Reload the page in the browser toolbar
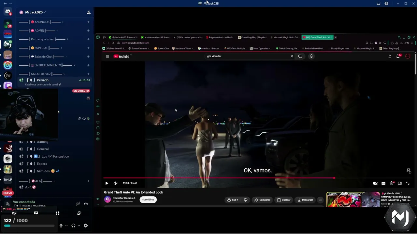Image resolution: width=417 pixels, height=234 pixels. point(113,43)
